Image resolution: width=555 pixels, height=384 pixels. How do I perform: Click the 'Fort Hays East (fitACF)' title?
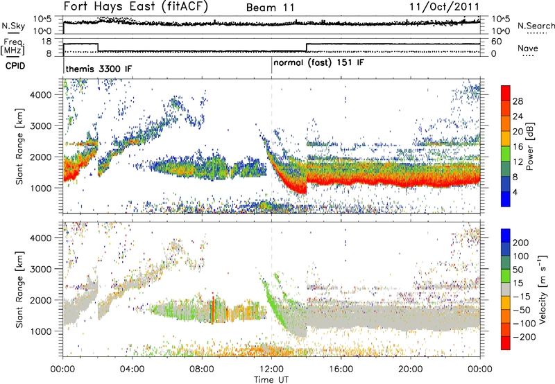coord(136,7)
